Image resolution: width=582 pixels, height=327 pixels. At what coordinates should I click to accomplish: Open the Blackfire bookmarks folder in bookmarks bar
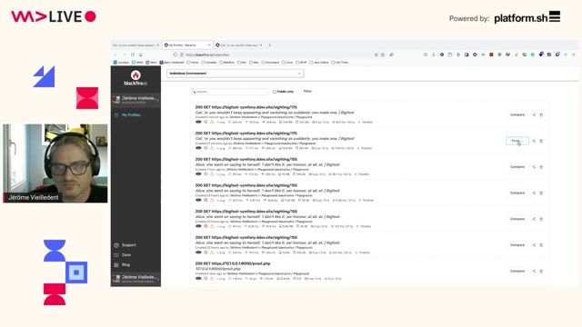coord(227,63)
